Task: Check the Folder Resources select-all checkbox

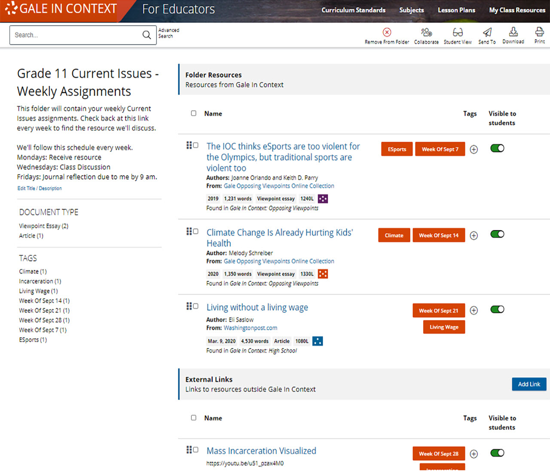Action: pos(193,113)
